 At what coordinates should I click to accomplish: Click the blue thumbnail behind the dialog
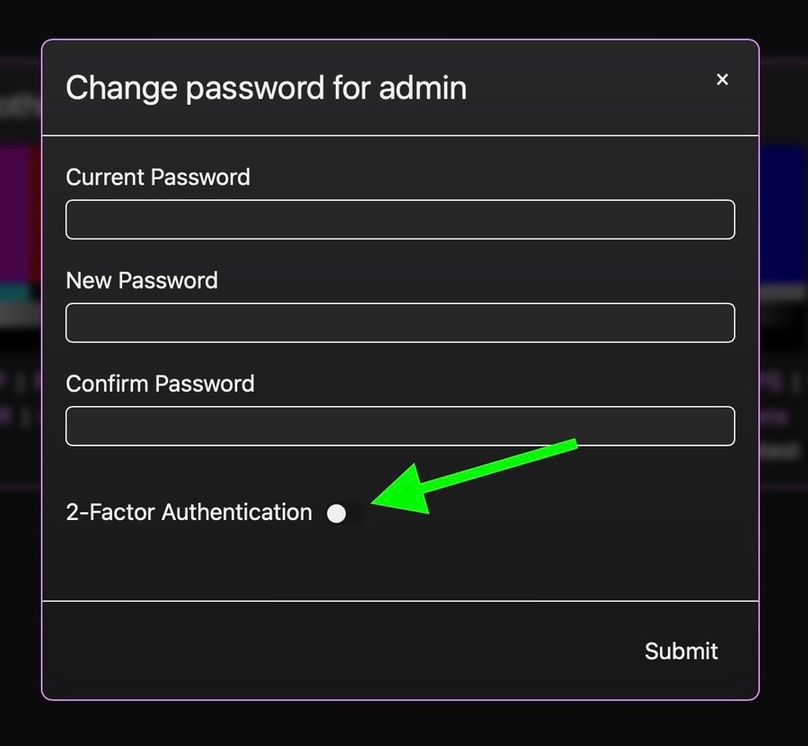point(781,215)
